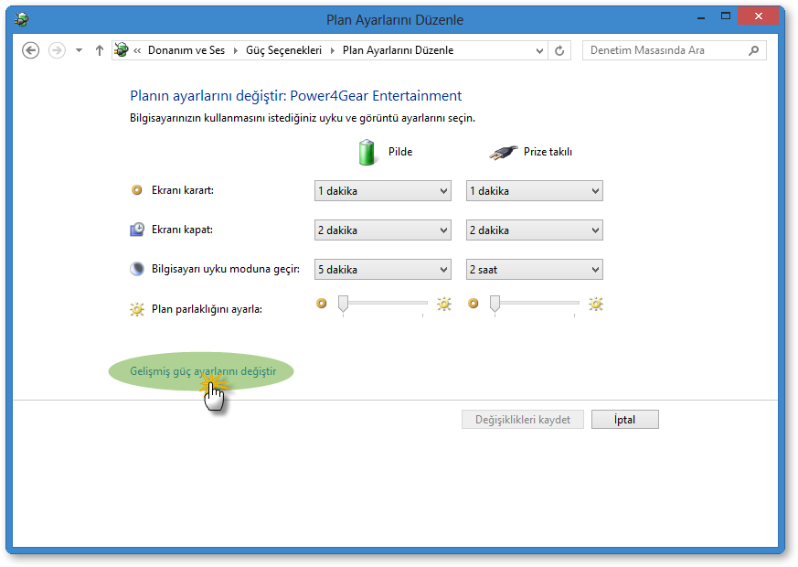Open Ekranı karart battery dropdown
This screenshot has height=567, width=798.
point(383,191)
